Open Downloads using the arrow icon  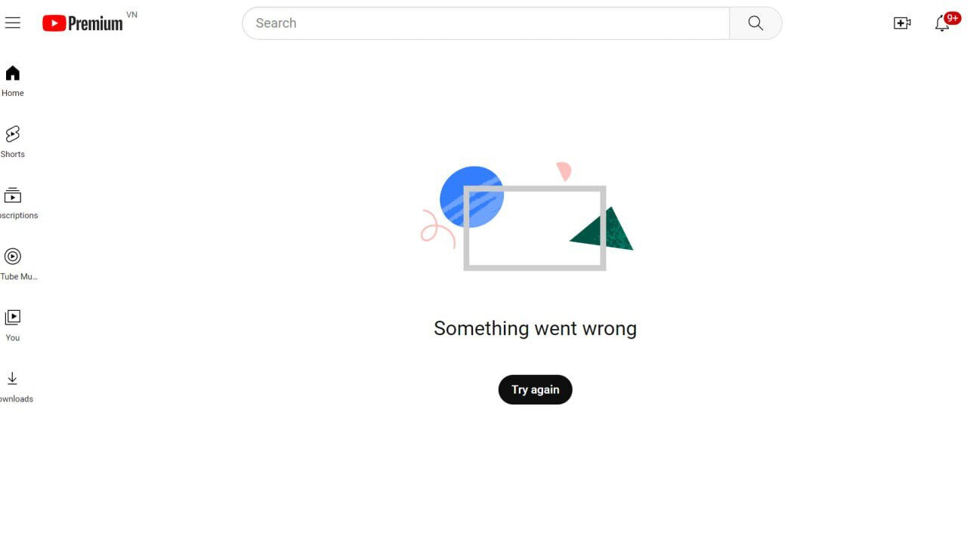(13, 379)
